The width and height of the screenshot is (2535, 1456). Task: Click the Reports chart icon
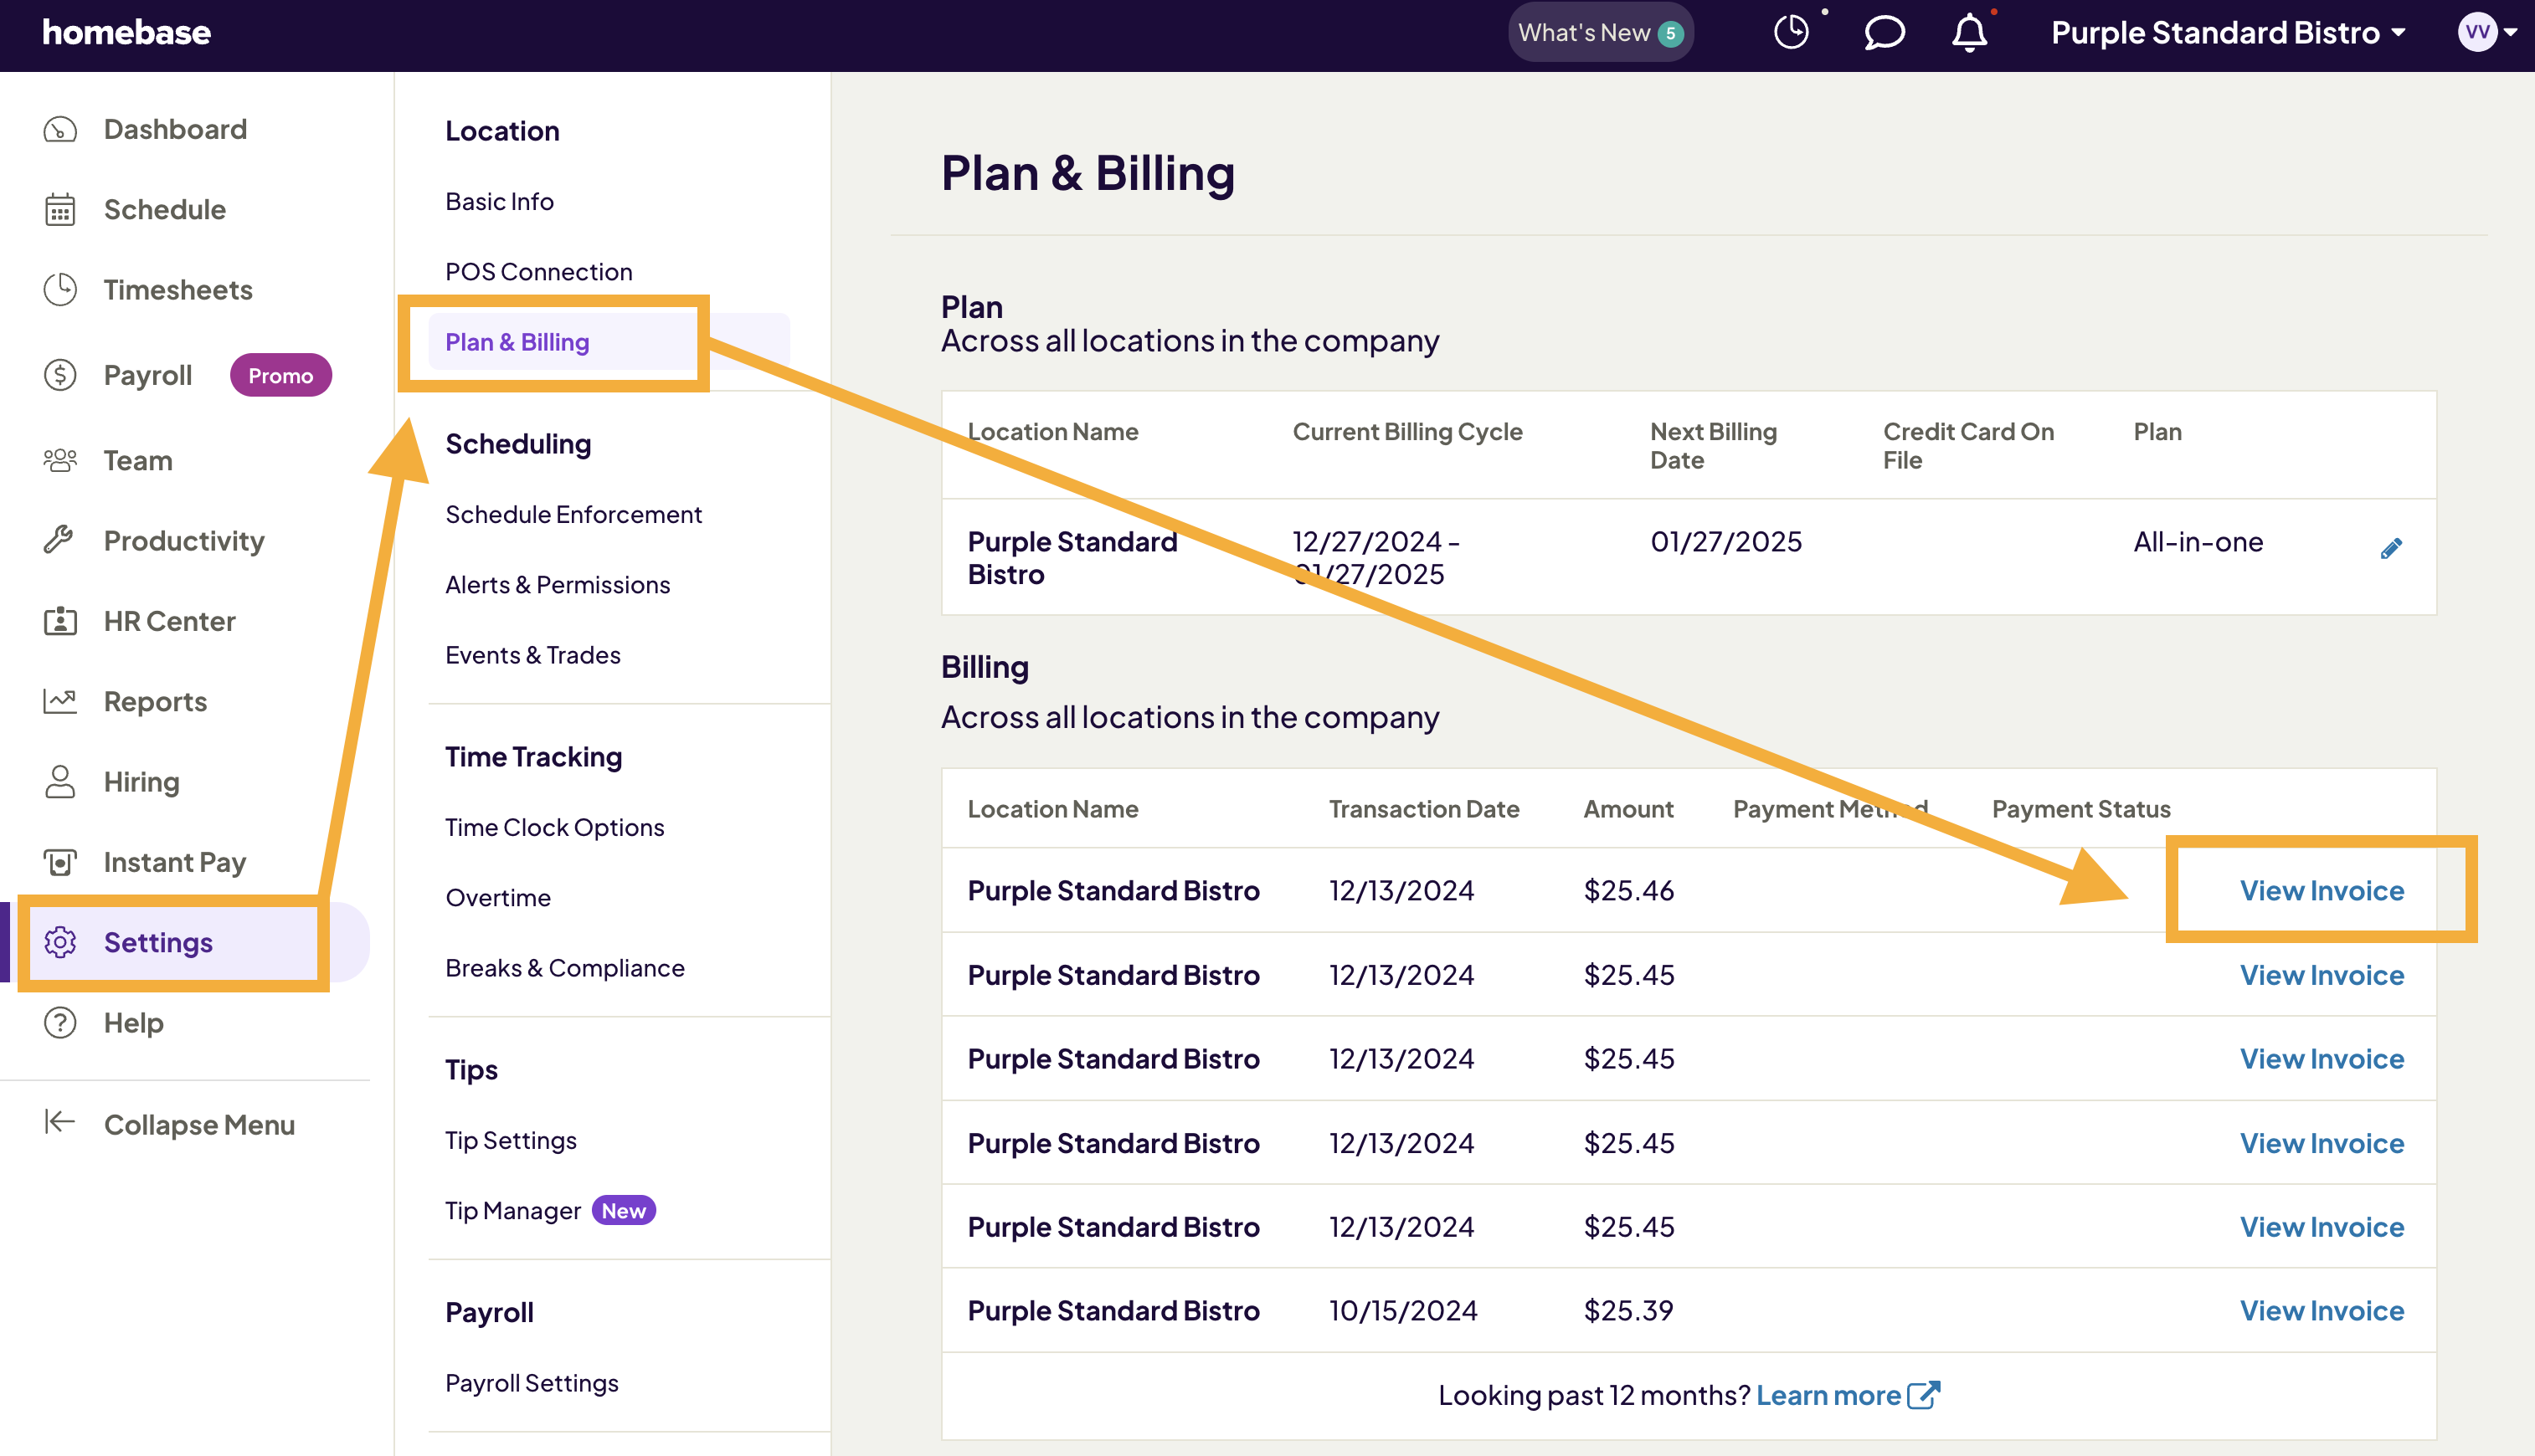[59, 701]
